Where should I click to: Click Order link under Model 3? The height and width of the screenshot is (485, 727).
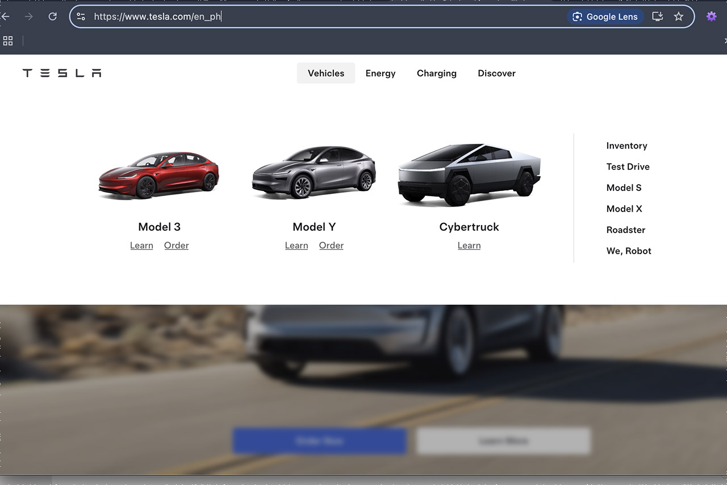(x=176, y=246)
